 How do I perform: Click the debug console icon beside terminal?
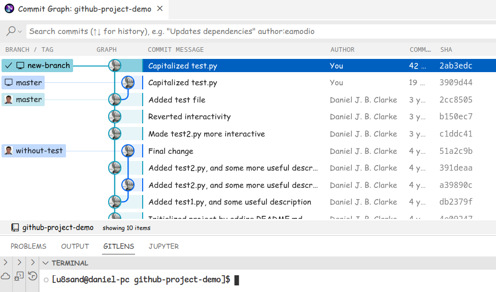(19, 276)
